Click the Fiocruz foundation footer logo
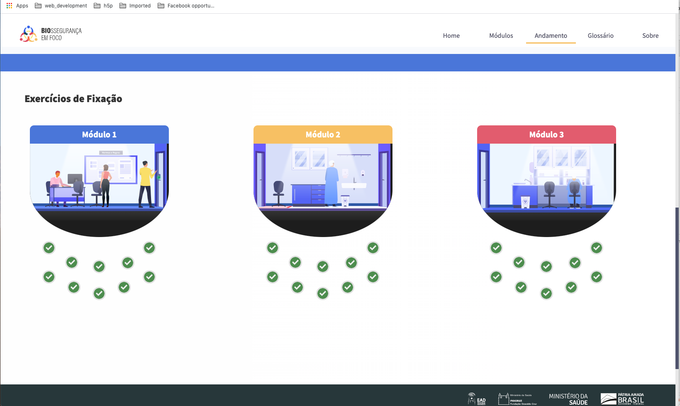This screenshot has height=406, width=680. [517, 399]
